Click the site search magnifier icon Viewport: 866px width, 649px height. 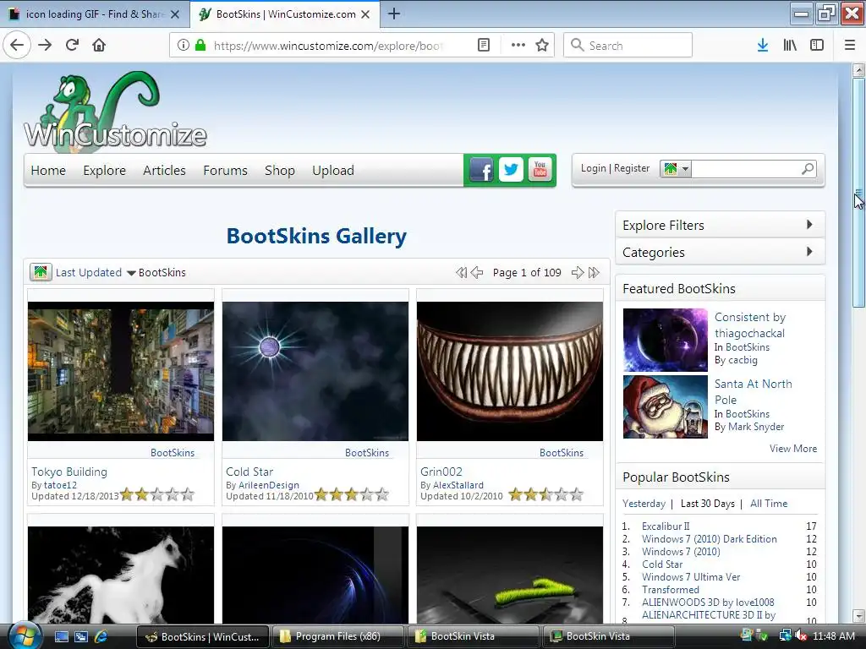coord(808,169)
